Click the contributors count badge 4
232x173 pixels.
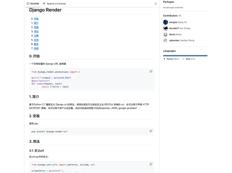(x=180, y=16)
